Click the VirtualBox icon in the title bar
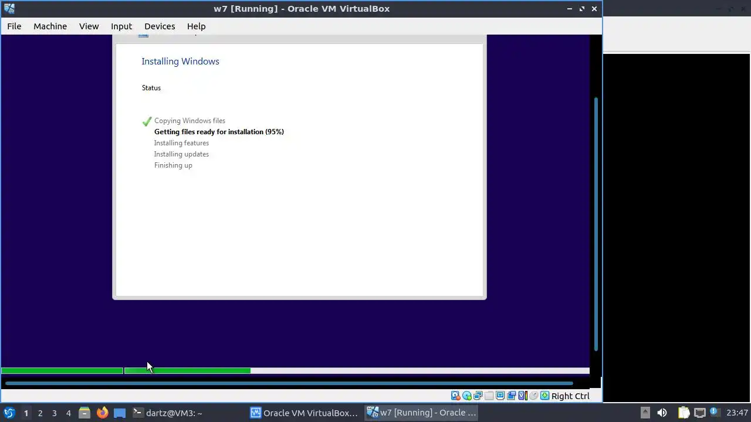The image size is (751, 422). (9, 9)
